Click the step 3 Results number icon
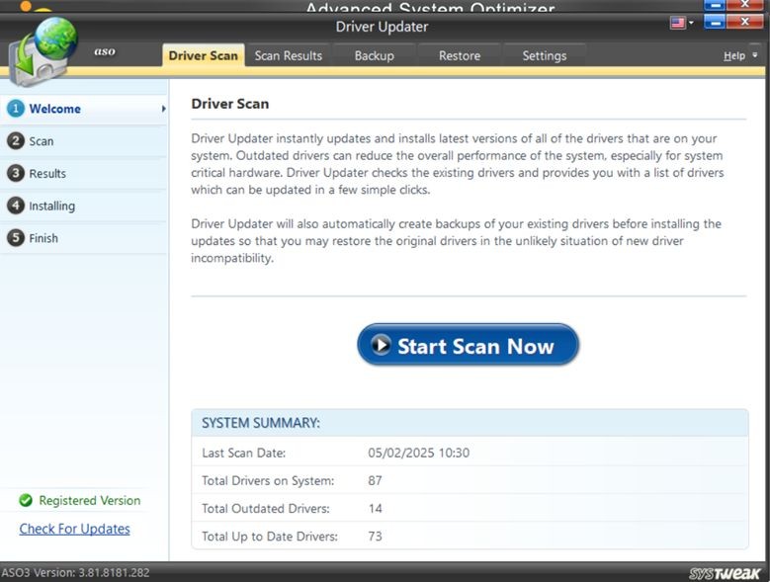This screenshot has height=582, width=770. 15,174
